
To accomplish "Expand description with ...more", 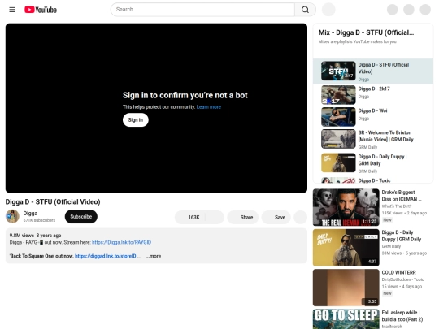I will pyautogui.click(x=154, y=256).
